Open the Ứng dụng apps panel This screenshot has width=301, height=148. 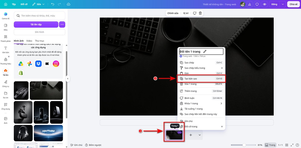click(6, 106)
